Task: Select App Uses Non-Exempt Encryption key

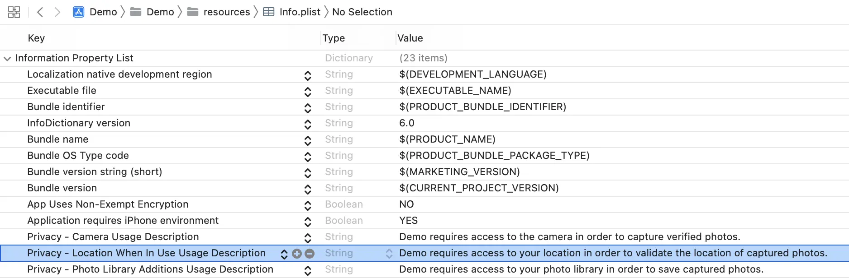Action: pyautogui.click(x=108, y=204)
